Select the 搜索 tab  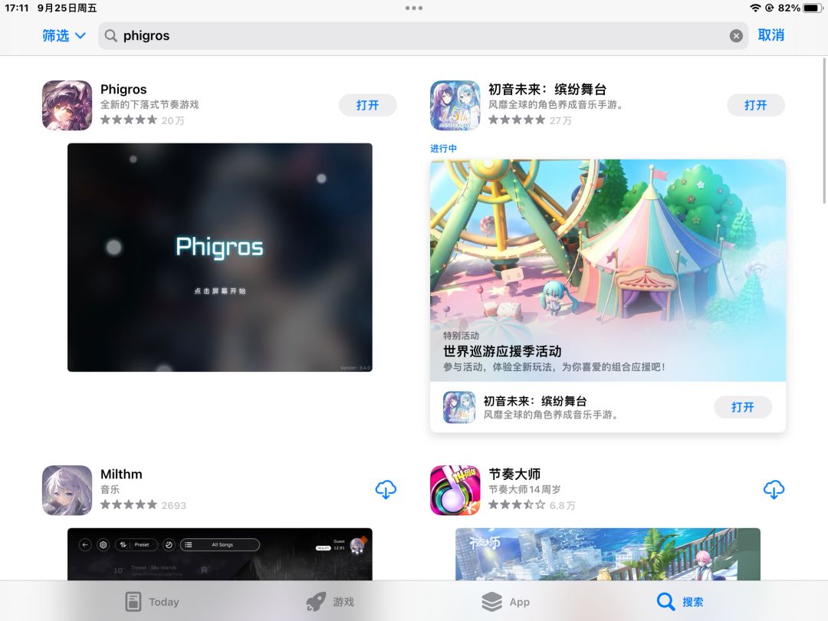[x=680, y=602]
